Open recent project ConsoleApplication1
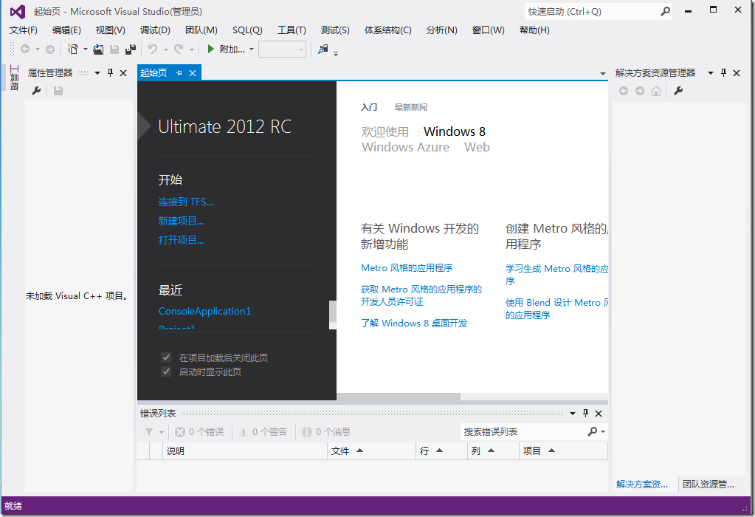Screen dimensions: 755x517 click(204, 311)
